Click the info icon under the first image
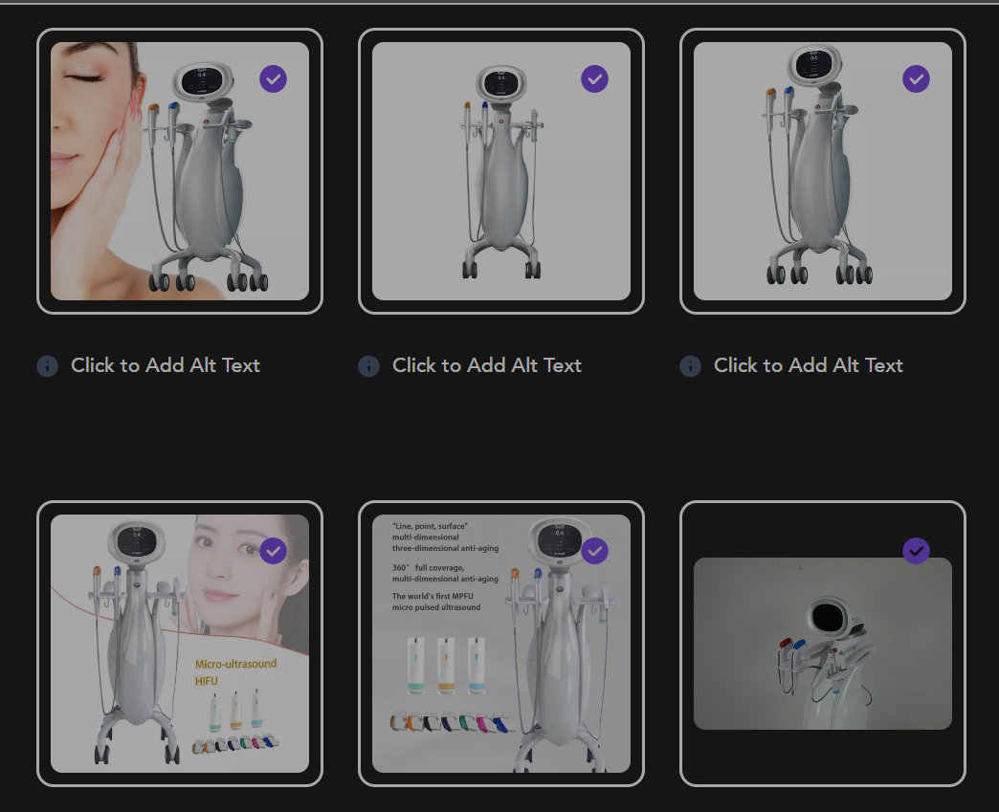Viewport: 999px width, 812px height. tap(47, 366)
